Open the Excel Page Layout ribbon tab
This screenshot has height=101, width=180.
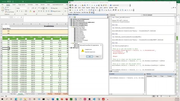[22, 5]
